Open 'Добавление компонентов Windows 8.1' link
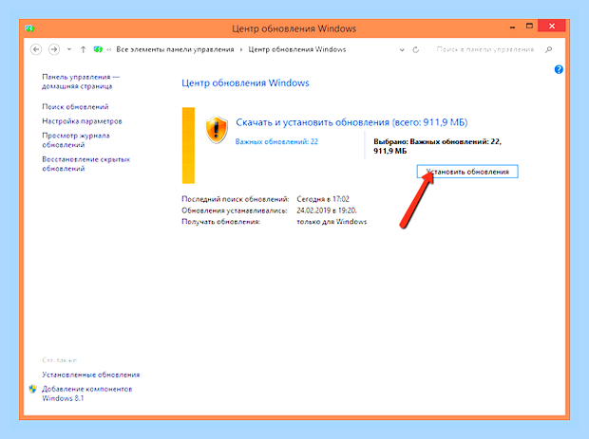The width and height of the screenshot is (589, 439). (x=86, y=393)
